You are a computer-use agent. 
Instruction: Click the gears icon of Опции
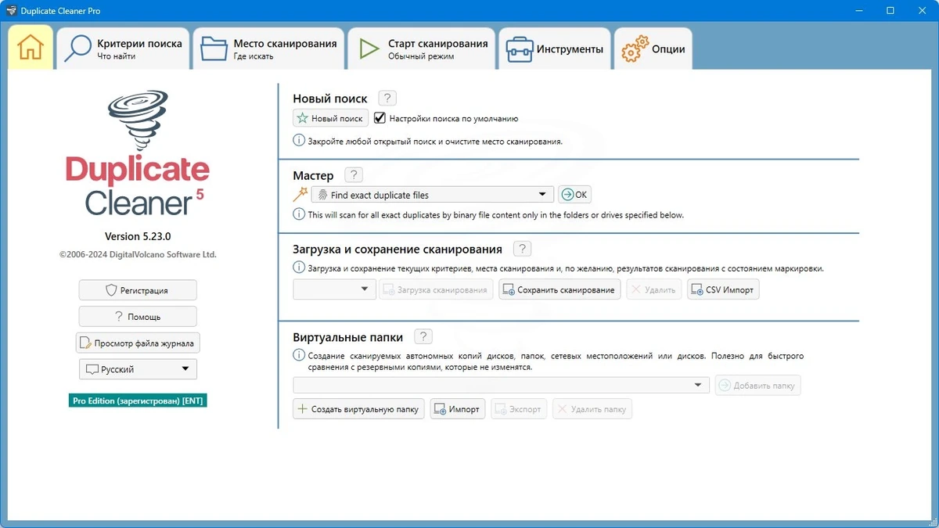(635, 49)
